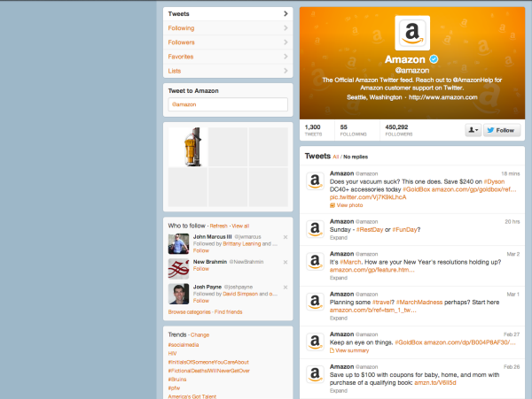
Task: Click John Marcus III profile picture
Action: (x=178, y=244)
